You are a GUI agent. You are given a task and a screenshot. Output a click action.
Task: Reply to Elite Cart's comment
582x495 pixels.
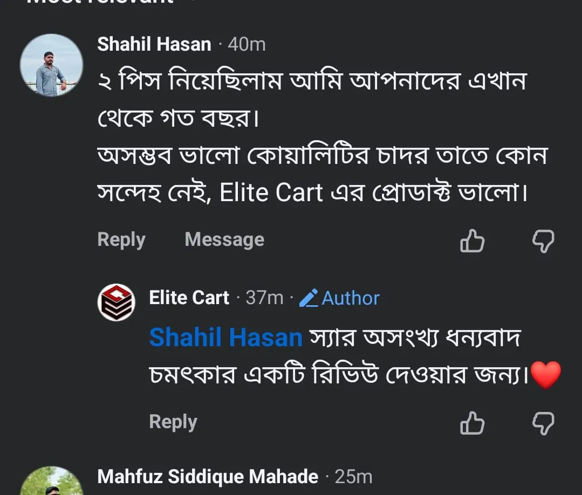coord(173,422)
